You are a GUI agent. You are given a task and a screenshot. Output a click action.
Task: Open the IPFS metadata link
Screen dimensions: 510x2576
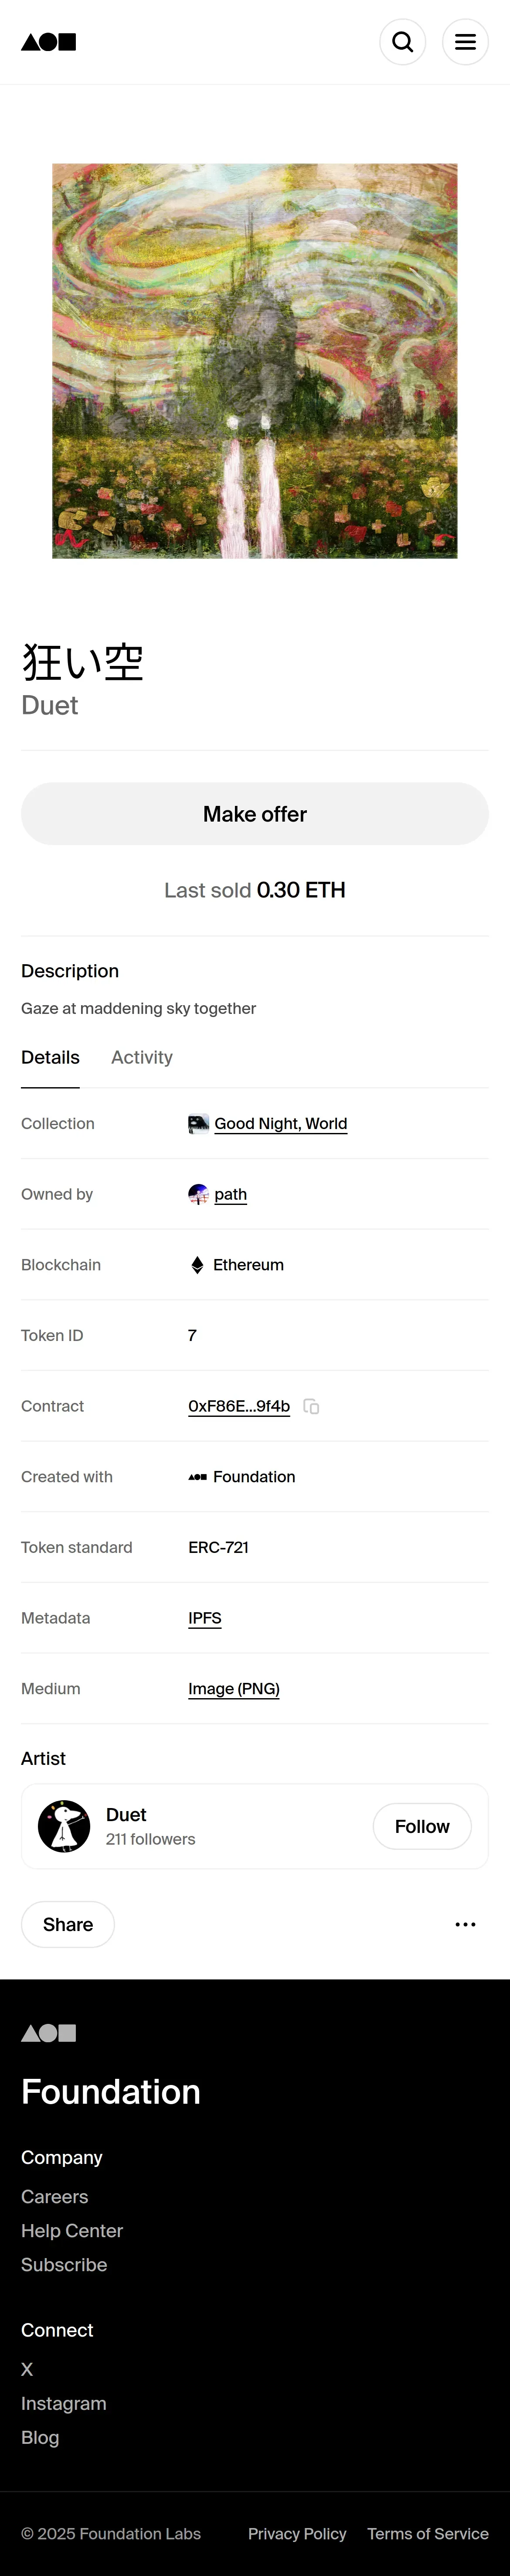click(205, 1618)
